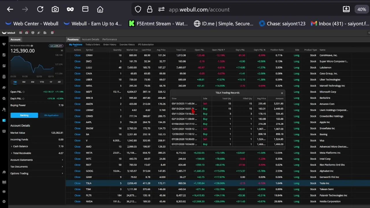The width and height of the screenshot is (370, 208).
Task: Open the watchlist heart icon in sidebar
Action: pyautogui.click(x=4, y=44)
